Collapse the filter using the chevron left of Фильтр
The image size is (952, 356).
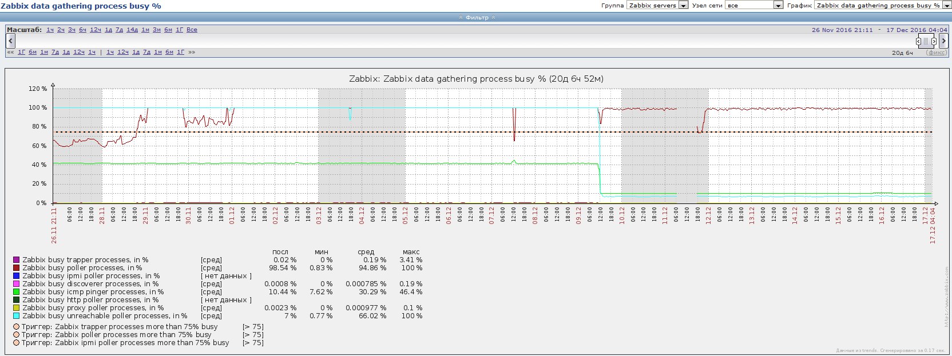point(461,18)
